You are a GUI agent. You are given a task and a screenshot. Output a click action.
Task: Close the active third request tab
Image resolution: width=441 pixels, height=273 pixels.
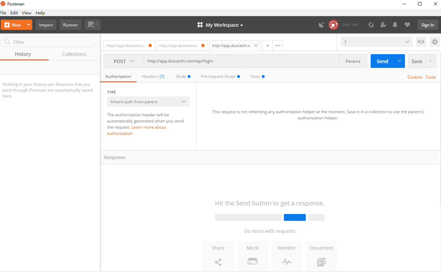(x=256, y=45)
